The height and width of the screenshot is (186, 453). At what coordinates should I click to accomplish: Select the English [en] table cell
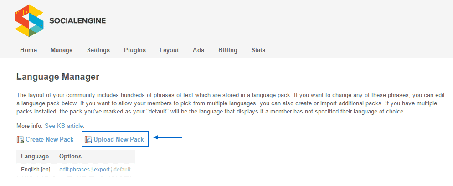[36, 170]
